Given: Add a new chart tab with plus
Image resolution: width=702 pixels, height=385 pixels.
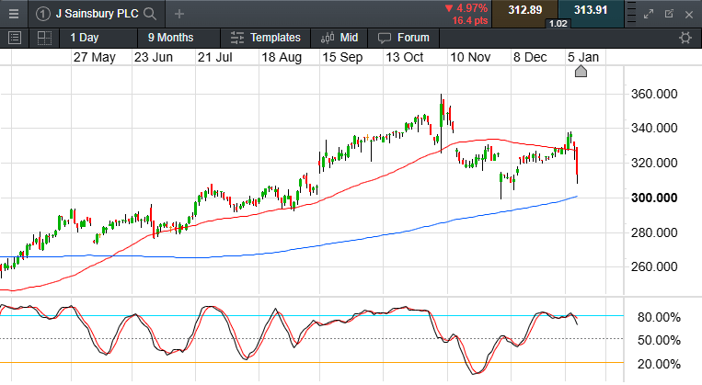Looking at the screenshot, I should coord(179,14).
